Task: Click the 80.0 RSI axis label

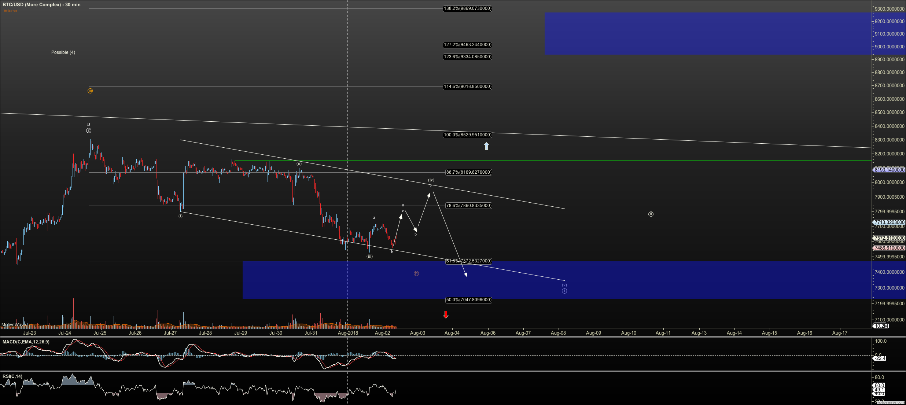Action: coord(880,378)
